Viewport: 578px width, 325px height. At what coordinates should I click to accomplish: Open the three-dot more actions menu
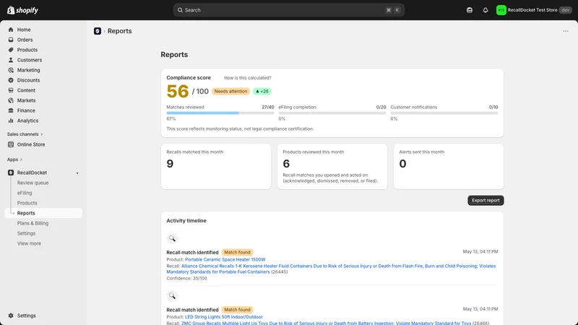point(566,31)
